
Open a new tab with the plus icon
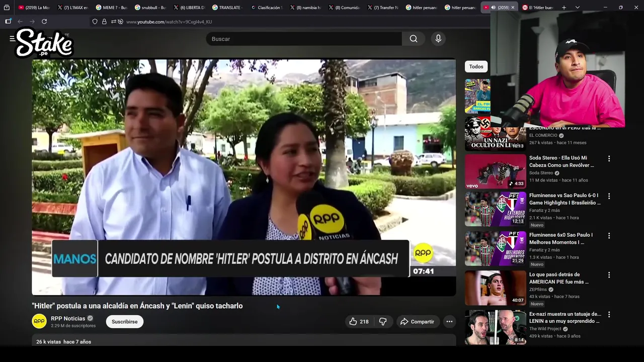tap(564, 8)
